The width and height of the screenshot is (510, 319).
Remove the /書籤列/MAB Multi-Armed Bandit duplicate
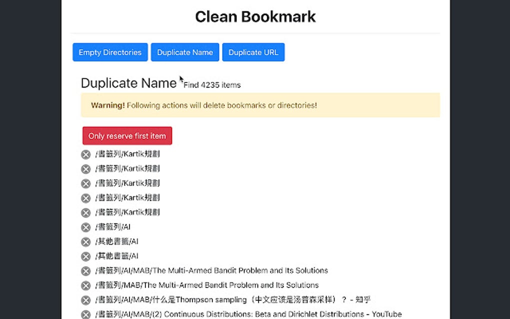85,285
